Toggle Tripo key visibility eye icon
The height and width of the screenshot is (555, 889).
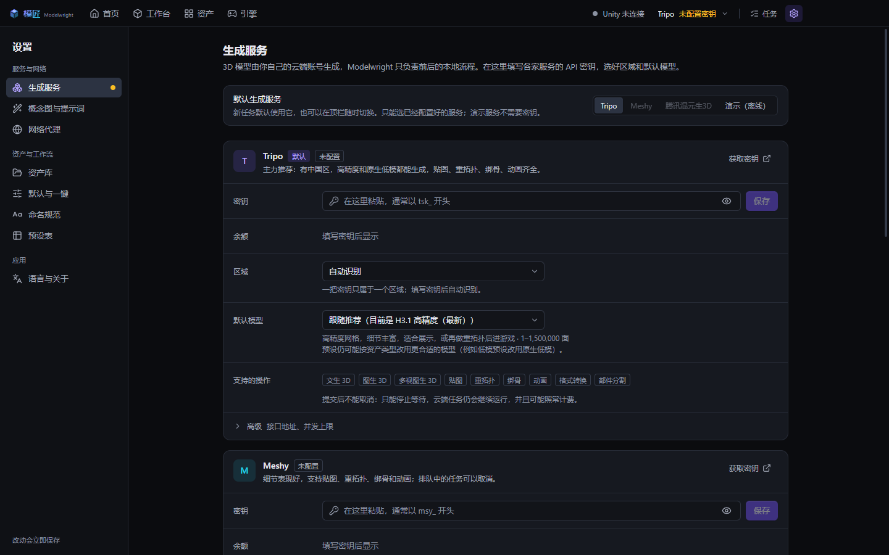coord(727,201)
